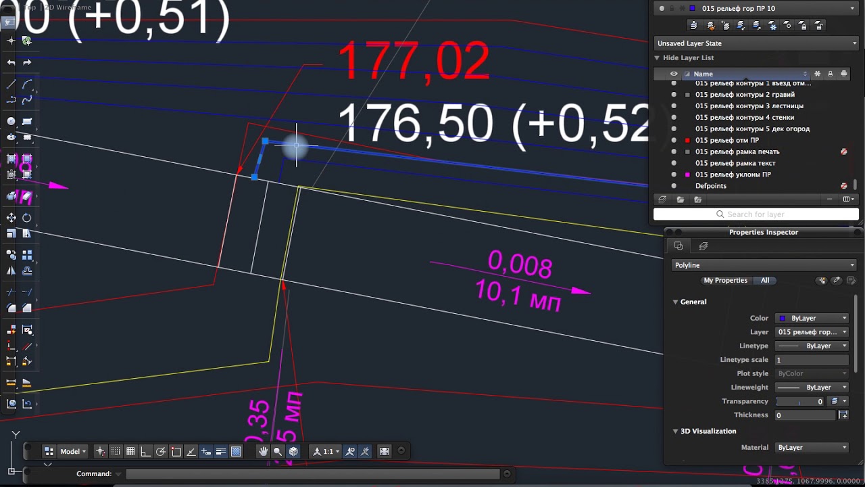
Task: Switch to All properties tab
Action: [765, 280]
